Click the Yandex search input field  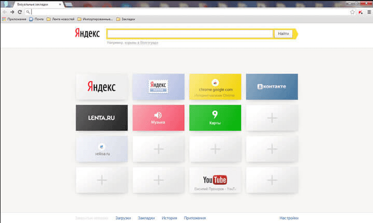coord(190,34)
